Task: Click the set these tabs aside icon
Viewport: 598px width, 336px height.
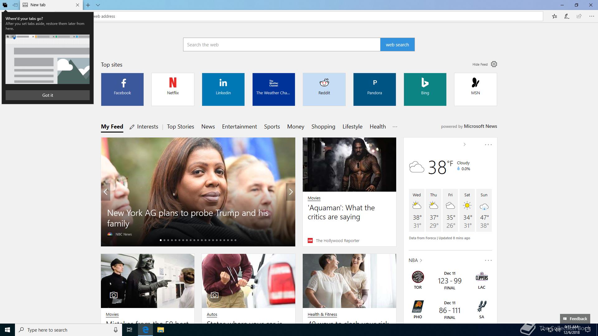Action: pyautogui.click(x=15, y=5)
